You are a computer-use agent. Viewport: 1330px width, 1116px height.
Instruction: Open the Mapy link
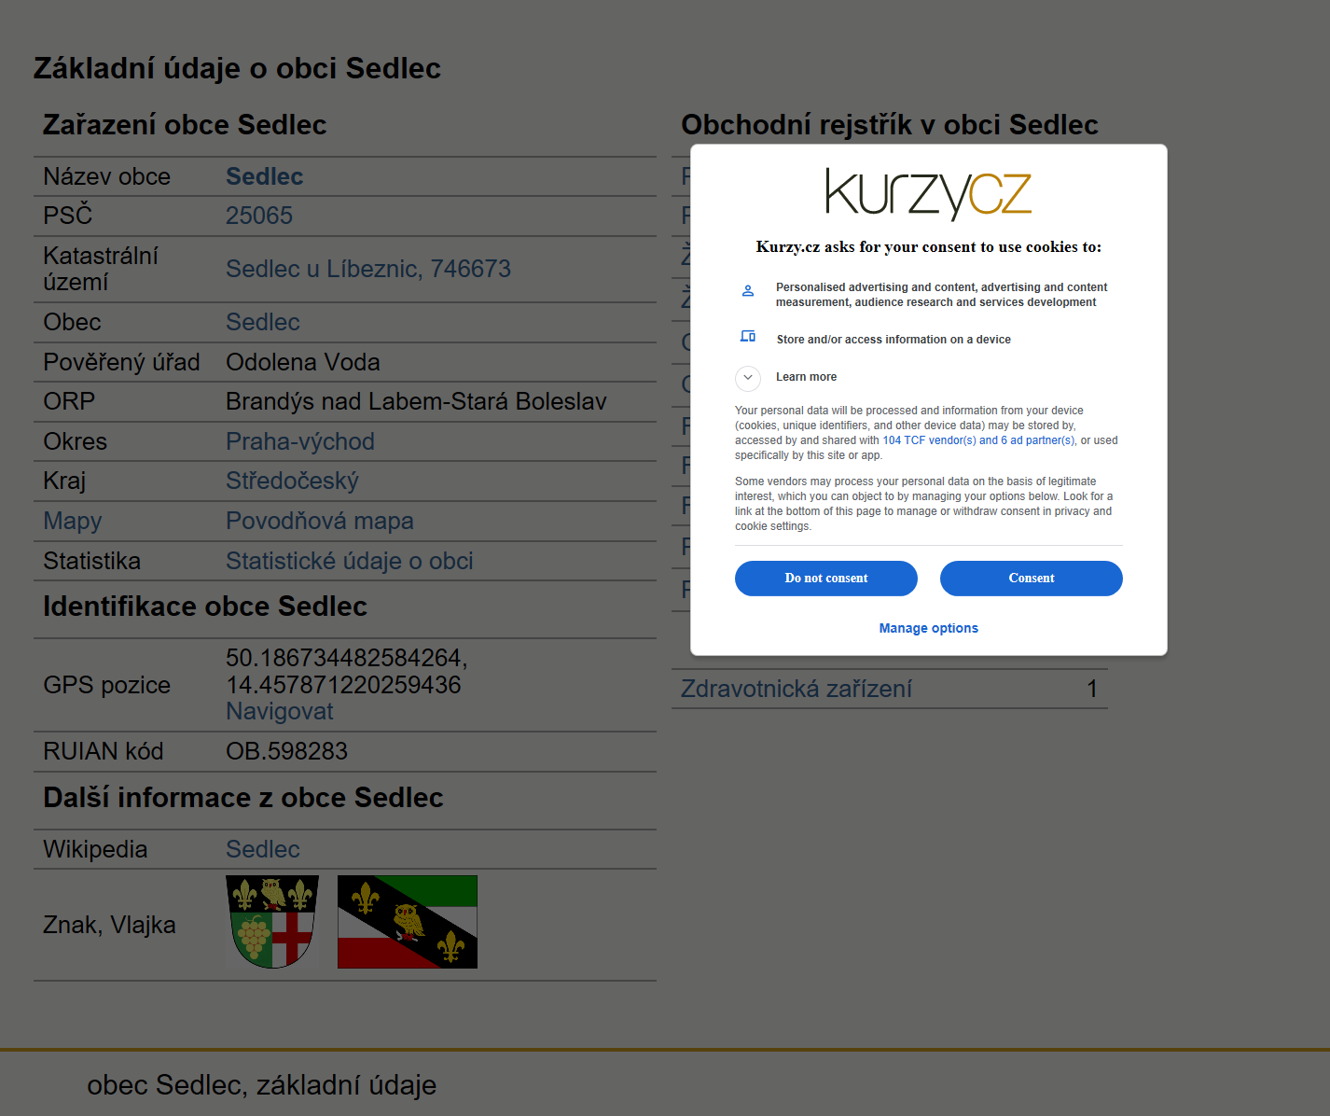point(72,521)
